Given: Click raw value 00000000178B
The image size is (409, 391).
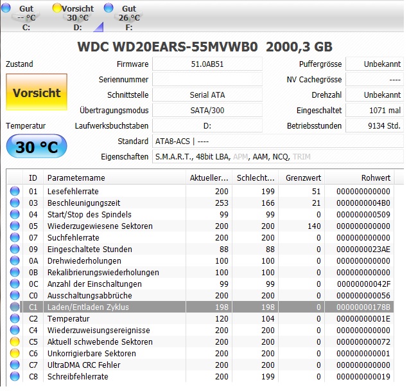Looking at the screenshot, I should coord(363,307).
